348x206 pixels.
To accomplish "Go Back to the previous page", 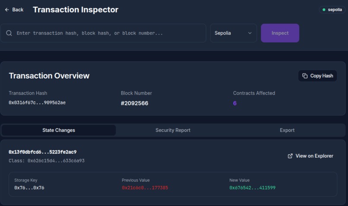I will (14, 10).
